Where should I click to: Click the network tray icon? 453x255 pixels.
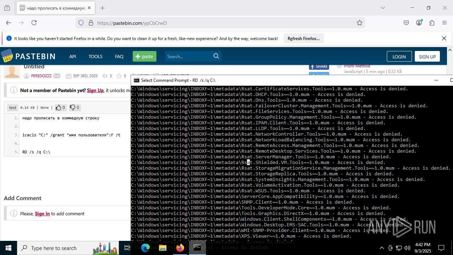tap(399, 248)
